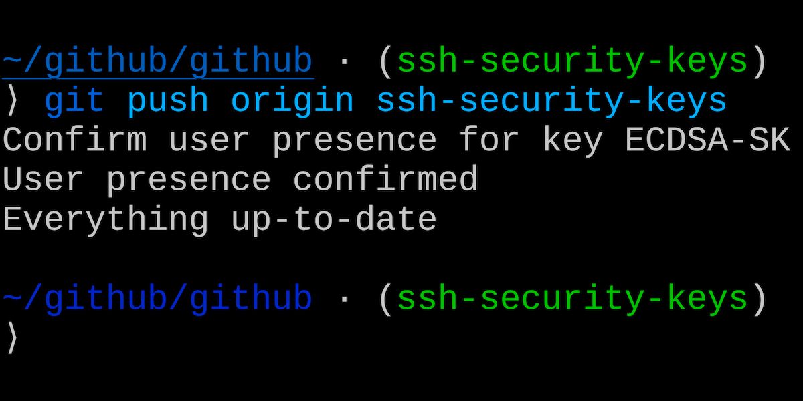Click the blue ssh-security-keys command argument

click(x=551, y=102)
